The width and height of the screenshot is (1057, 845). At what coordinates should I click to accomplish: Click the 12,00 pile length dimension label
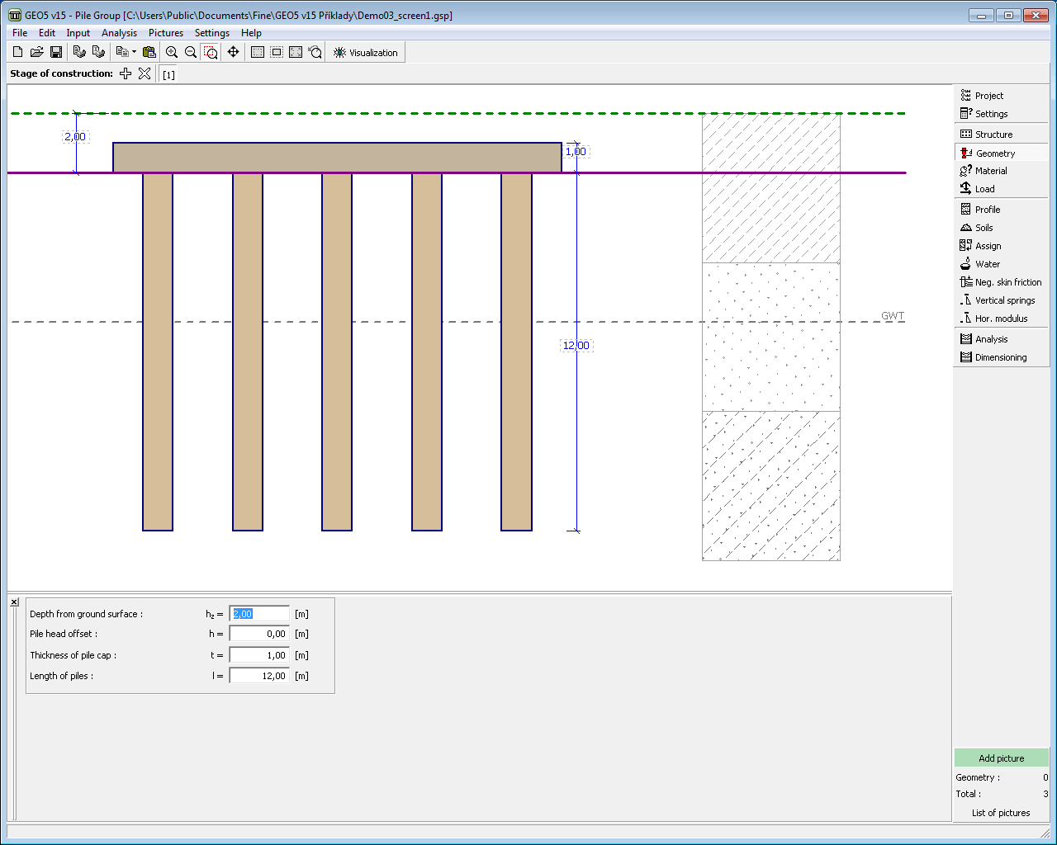tap(576, 346)
